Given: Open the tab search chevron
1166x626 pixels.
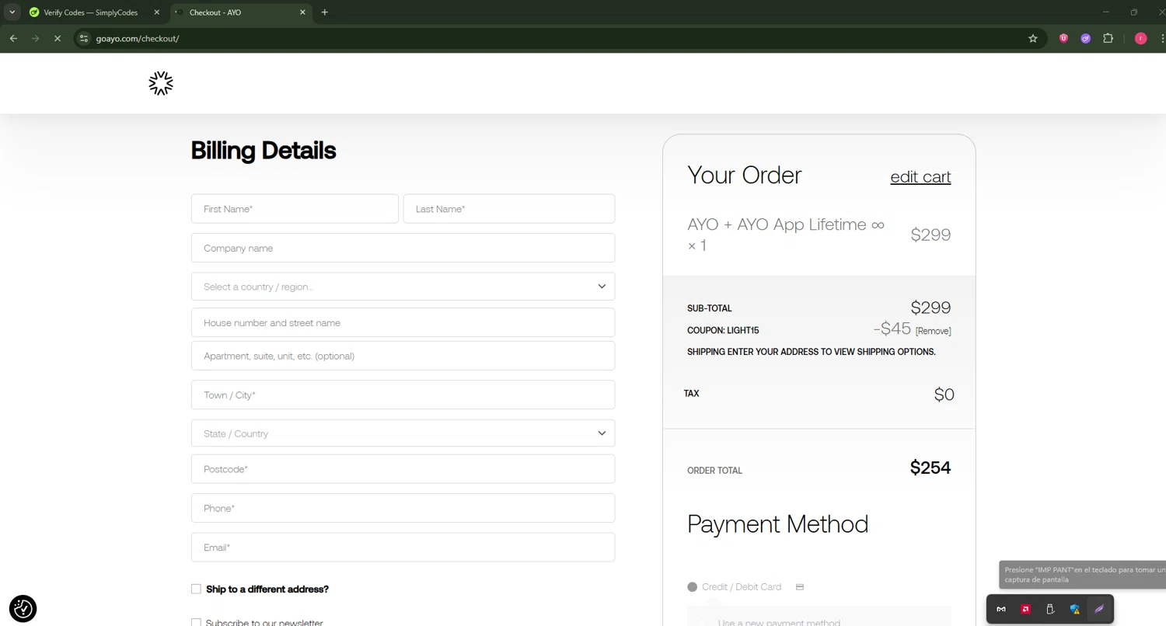Looking at the screenshot, I should (12, 12).
